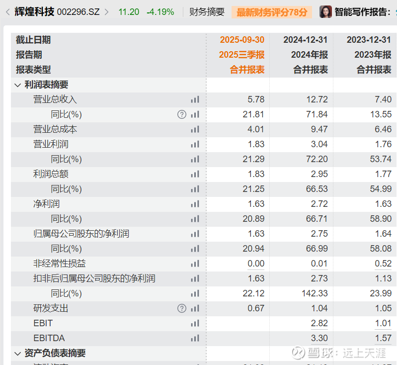Click 利润总额 row label
The height and width of the screenshot is (365, 397).
click(51, 174)
